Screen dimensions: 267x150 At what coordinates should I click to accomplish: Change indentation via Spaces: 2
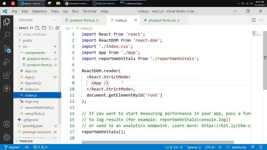(x=194, y=147)
